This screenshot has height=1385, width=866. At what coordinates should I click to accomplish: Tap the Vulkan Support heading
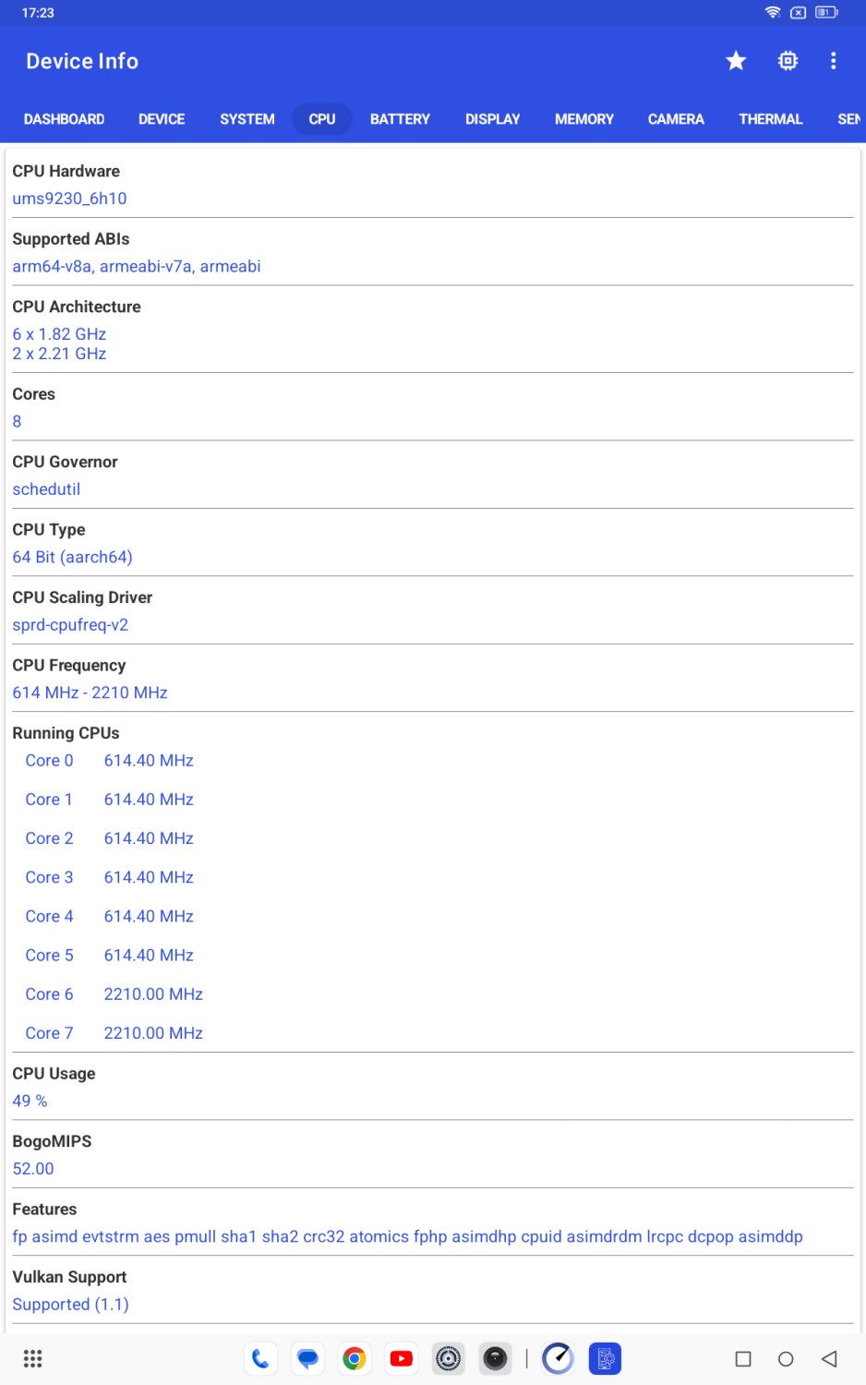(69, 1277)
